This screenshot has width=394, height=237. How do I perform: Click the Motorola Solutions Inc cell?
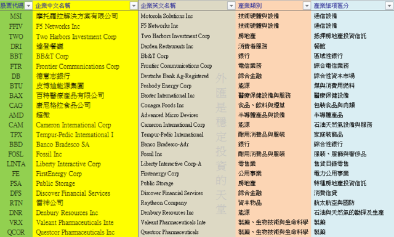coord(187,16)
